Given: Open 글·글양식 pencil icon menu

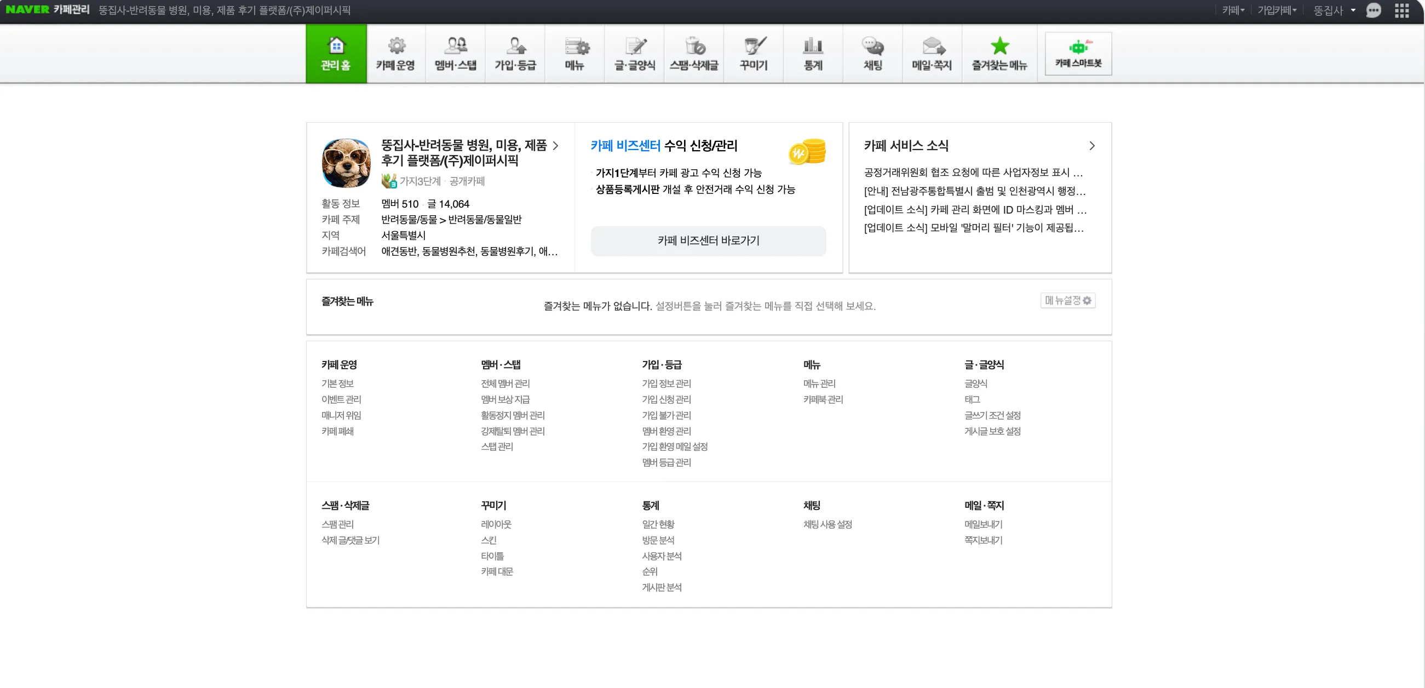Looking at the screenshot, I should point(635,54).
